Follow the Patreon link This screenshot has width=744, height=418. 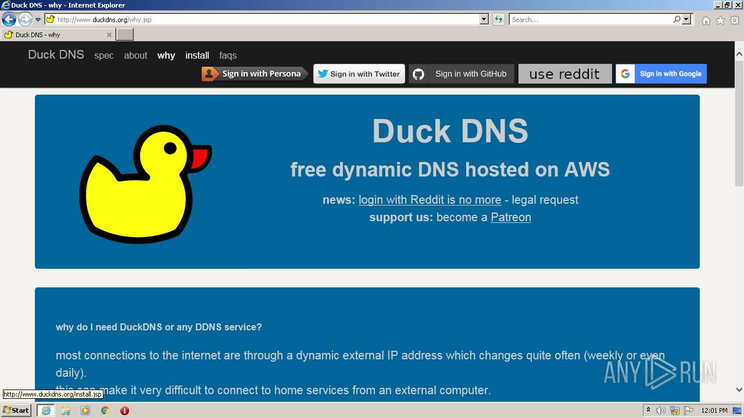coord(511,217)
